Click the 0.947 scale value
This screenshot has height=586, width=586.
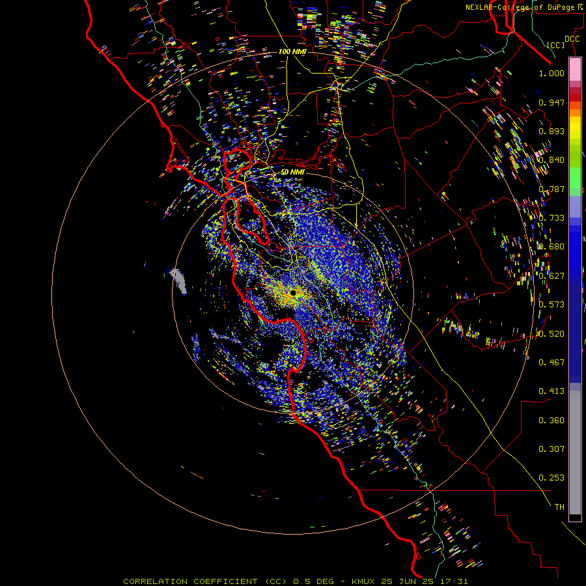(551, 102)
